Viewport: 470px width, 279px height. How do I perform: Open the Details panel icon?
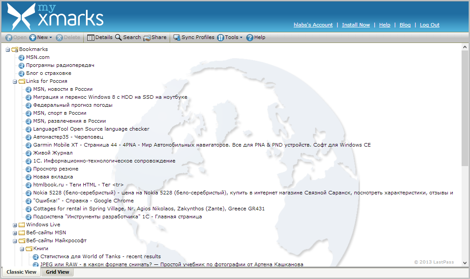click(90, 38)
